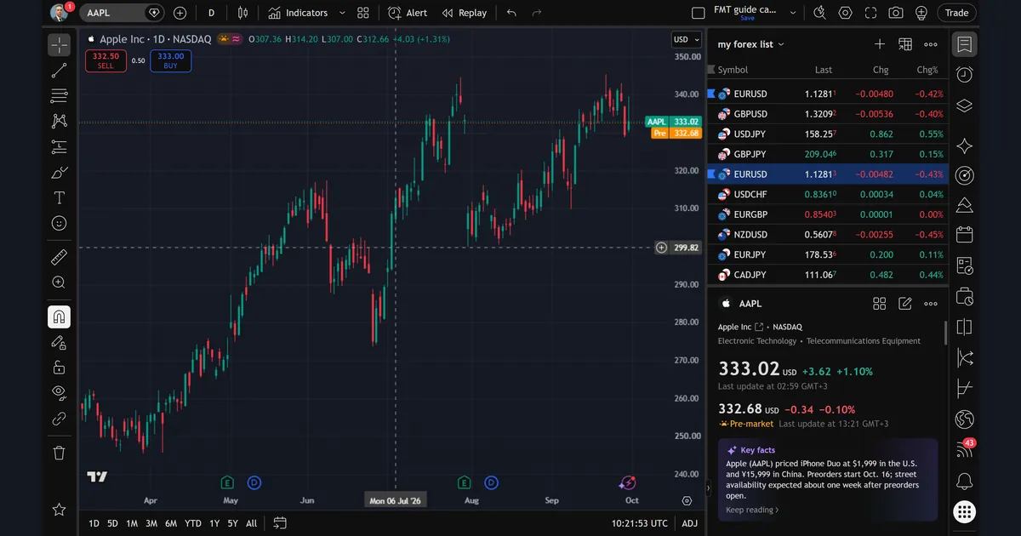Open Alerts clock icon in right sidebar

[964, 75]
